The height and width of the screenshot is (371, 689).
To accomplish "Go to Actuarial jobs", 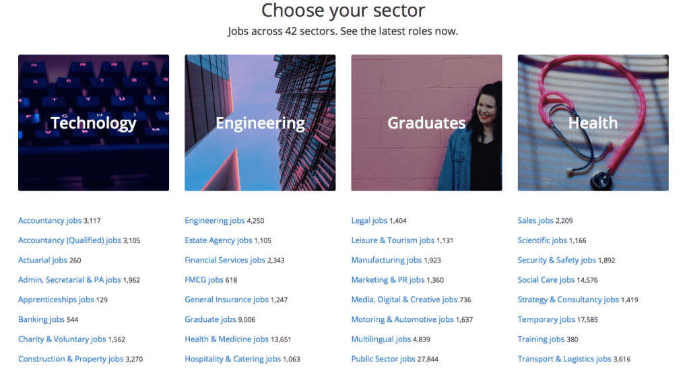I will point(43,260).
